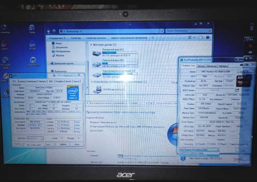Switch to the Graphics tab in CPU-Z
Screen dimensions: 257x182
[x=60, y=81]
